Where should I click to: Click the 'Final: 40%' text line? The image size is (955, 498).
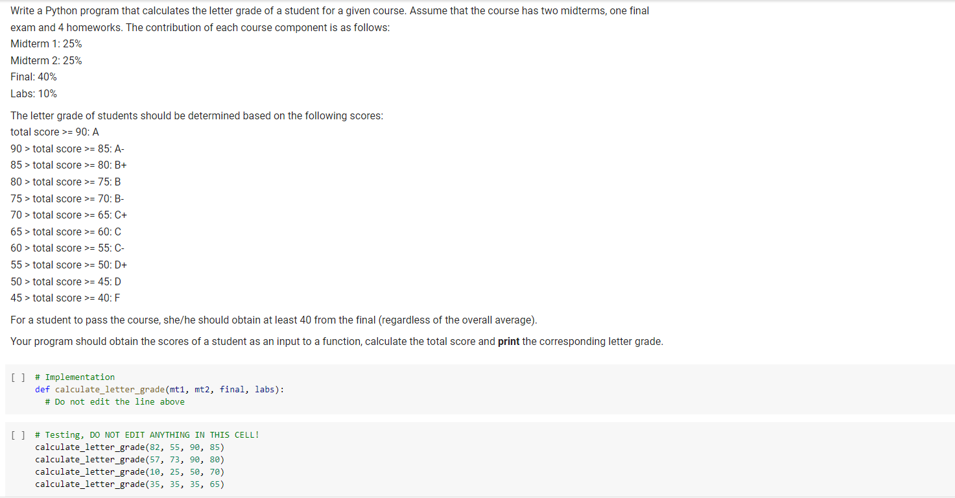pyautogui.click(x=34, y=77)
